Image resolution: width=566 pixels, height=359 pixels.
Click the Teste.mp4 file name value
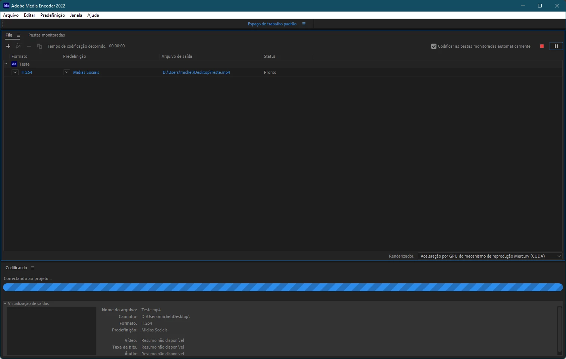(x=151, y=310)
